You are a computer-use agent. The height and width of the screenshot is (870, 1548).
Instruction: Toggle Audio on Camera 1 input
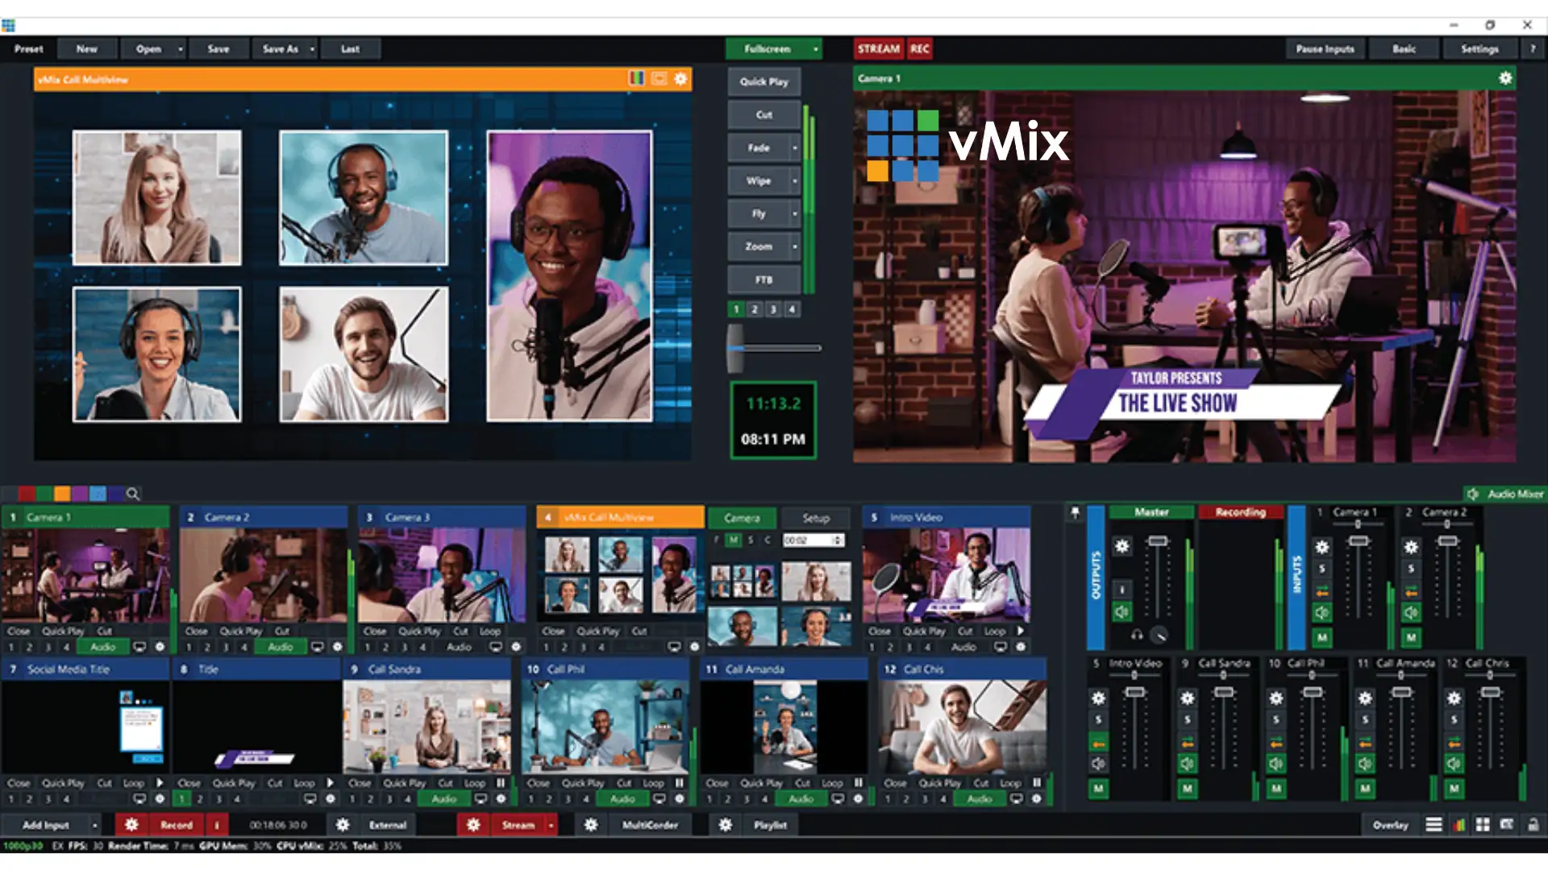coord(102,647)
